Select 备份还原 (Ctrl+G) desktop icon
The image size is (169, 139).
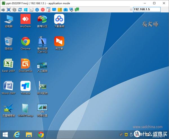42,45
